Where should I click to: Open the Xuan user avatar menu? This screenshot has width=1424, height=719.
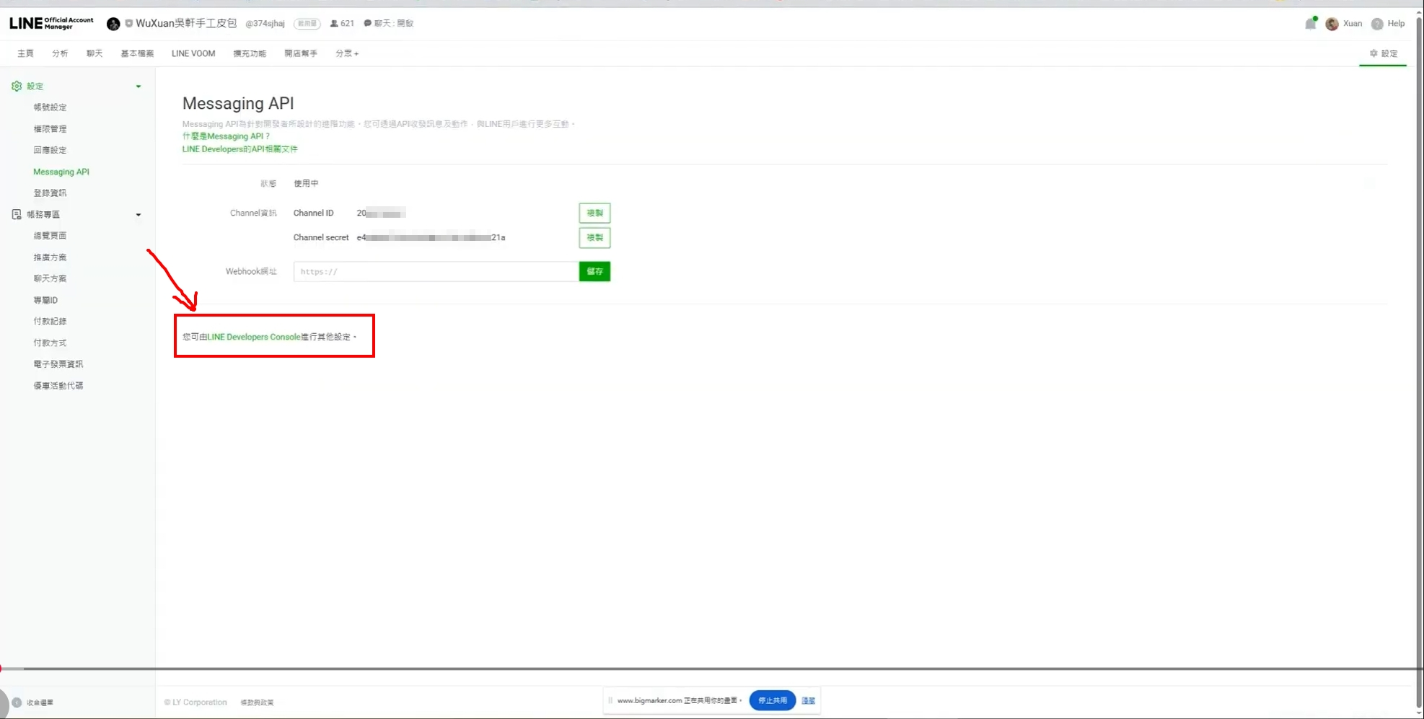[1332, 24]
